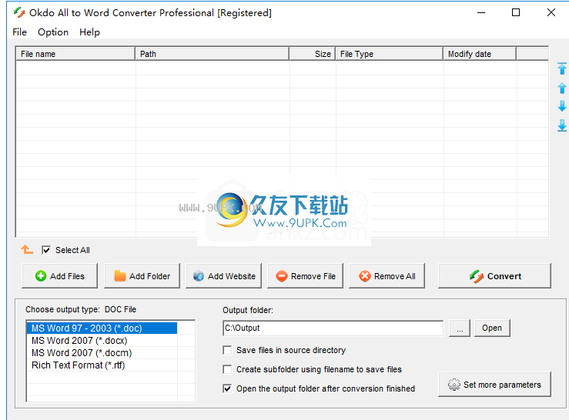Screen dimensions: 569x420
Task: Enable Save files in source directory
Action: coord(227,350)
